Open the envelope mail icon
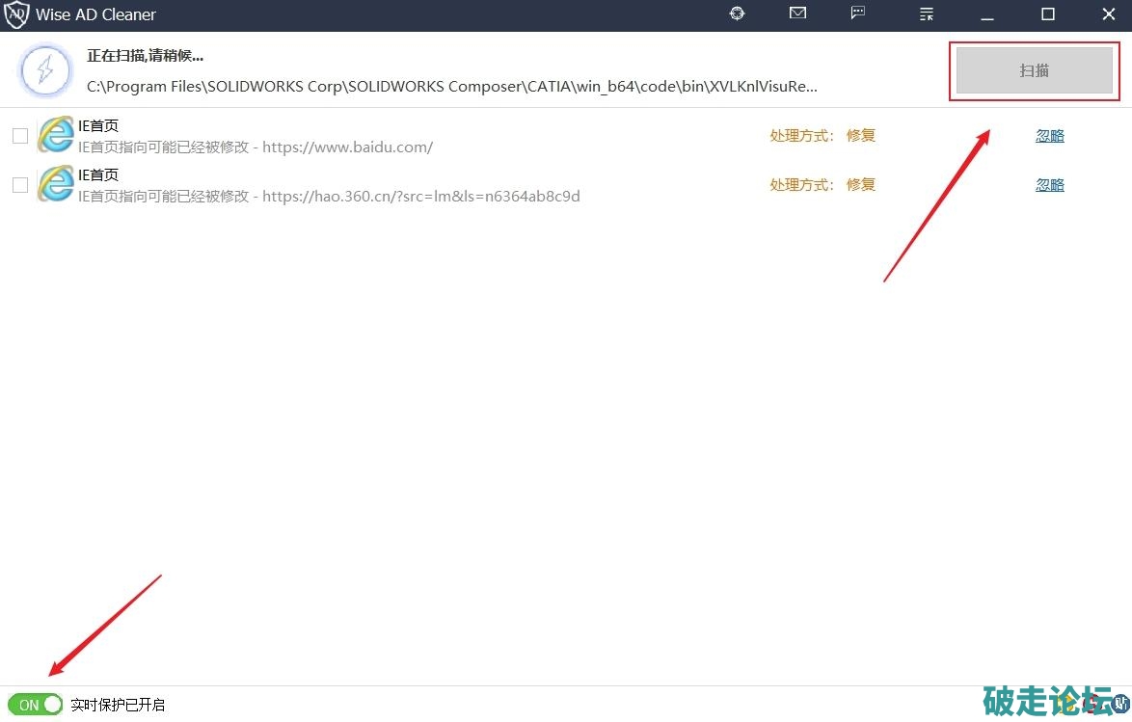 coord(797,13)
